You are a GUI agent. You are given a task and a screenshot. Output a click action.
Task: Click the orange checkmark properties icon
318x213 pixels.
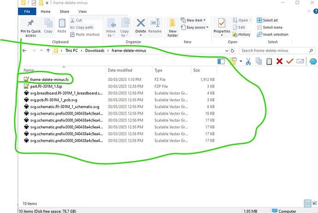point(290,61)
